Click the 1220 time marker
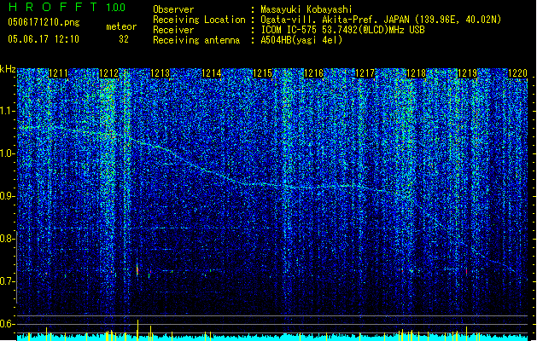Screen dimensions: 537x341 (517, 73)
